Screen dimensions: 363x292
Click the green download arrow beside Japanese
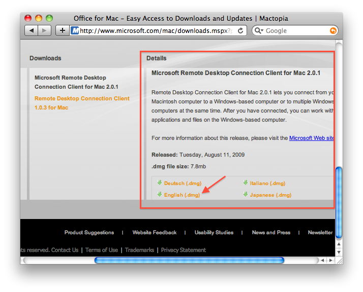[x=246, y=194]
